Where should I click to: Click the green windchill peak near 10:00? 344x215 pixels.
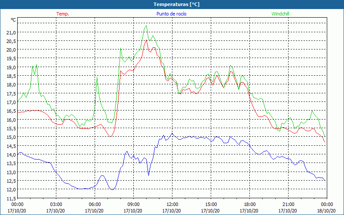pyautogui.click(x=146, y=26)
